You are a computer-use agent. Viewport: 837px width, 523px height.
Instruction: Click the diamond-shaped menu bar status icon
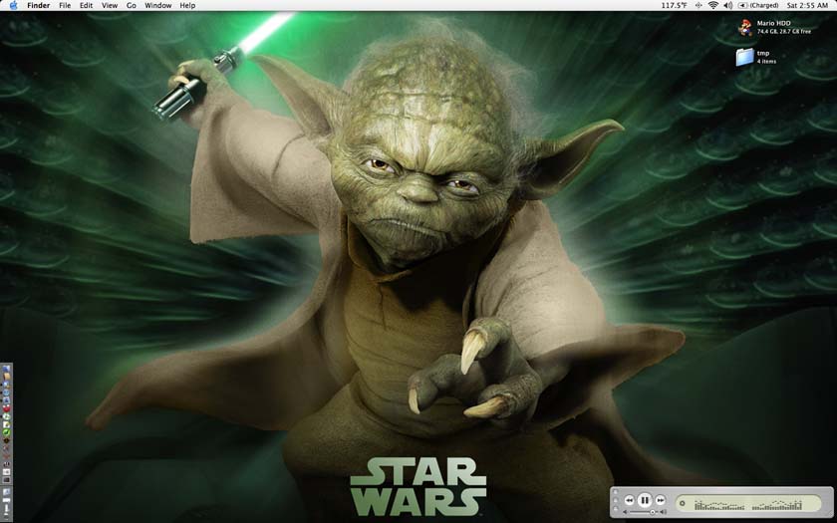(698, 5)
